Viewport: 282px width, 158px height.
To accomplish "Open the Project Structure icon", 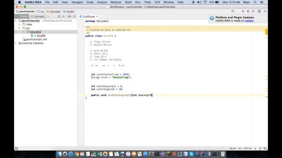I will [x=260, y=11].
